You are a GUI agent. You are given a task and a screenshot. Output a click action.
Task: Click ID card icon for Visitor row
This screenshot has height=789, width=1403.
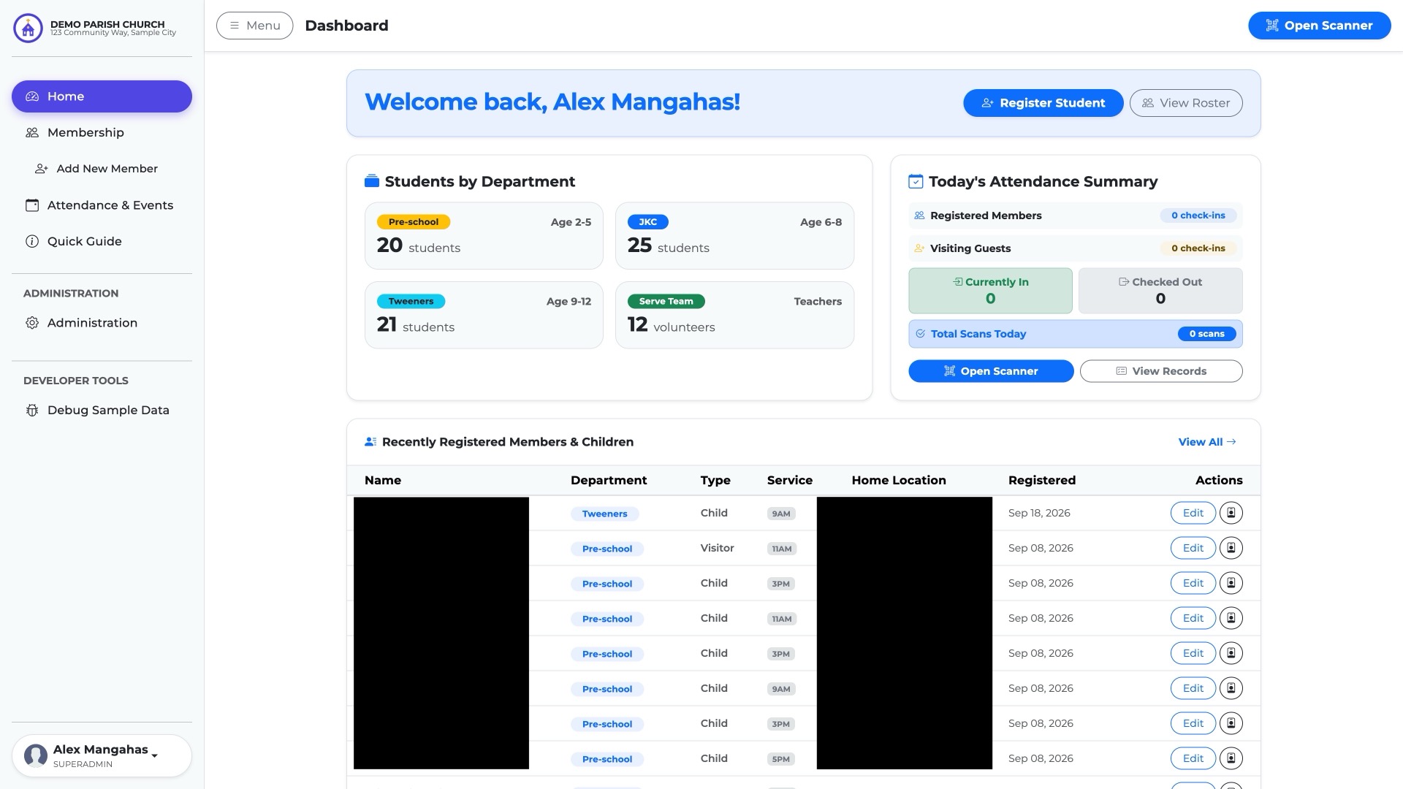(1231, 548)
